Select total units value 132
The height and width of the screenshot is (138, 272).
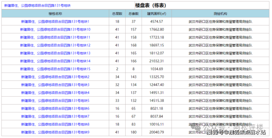[133, 101]
